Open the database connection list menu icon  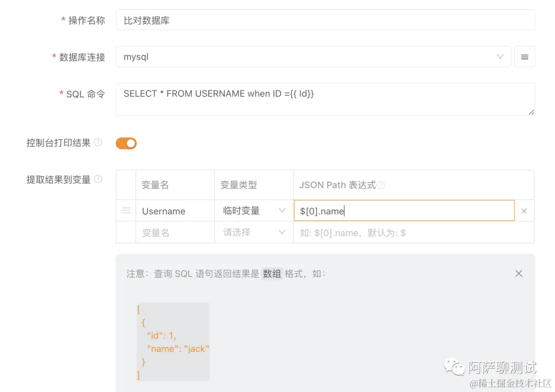(524, 57)
